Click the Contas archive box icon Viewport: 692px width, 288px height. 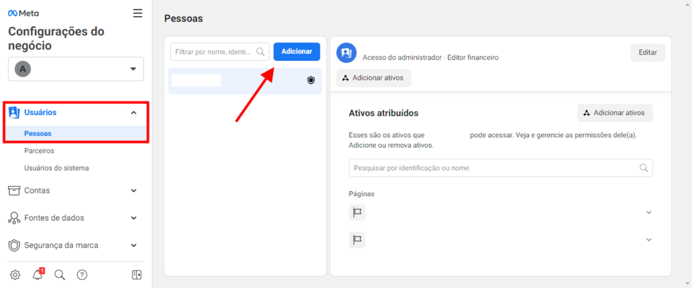click(x=14, y=191)
